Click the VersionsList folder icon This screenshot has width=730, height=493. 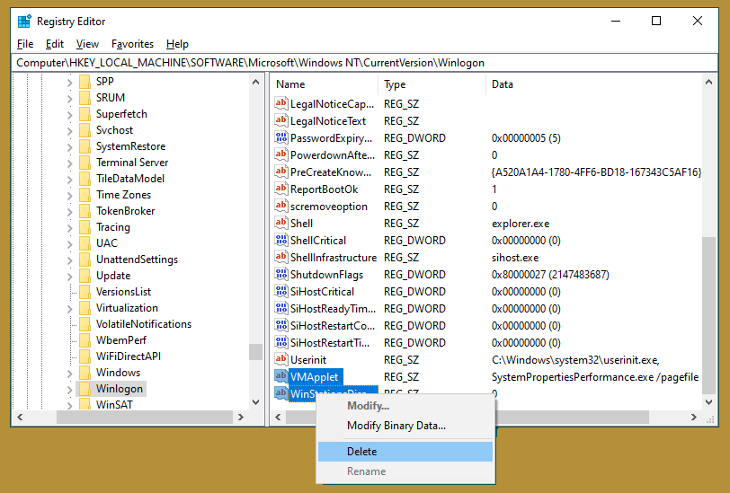tap(85, 292)
